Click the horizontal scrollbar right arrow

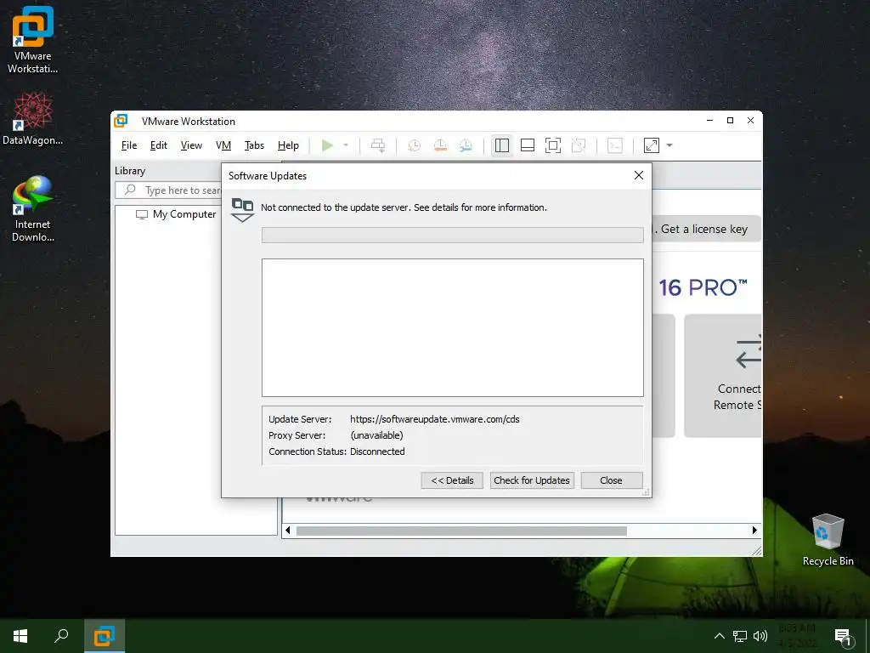tap(754, 531)
